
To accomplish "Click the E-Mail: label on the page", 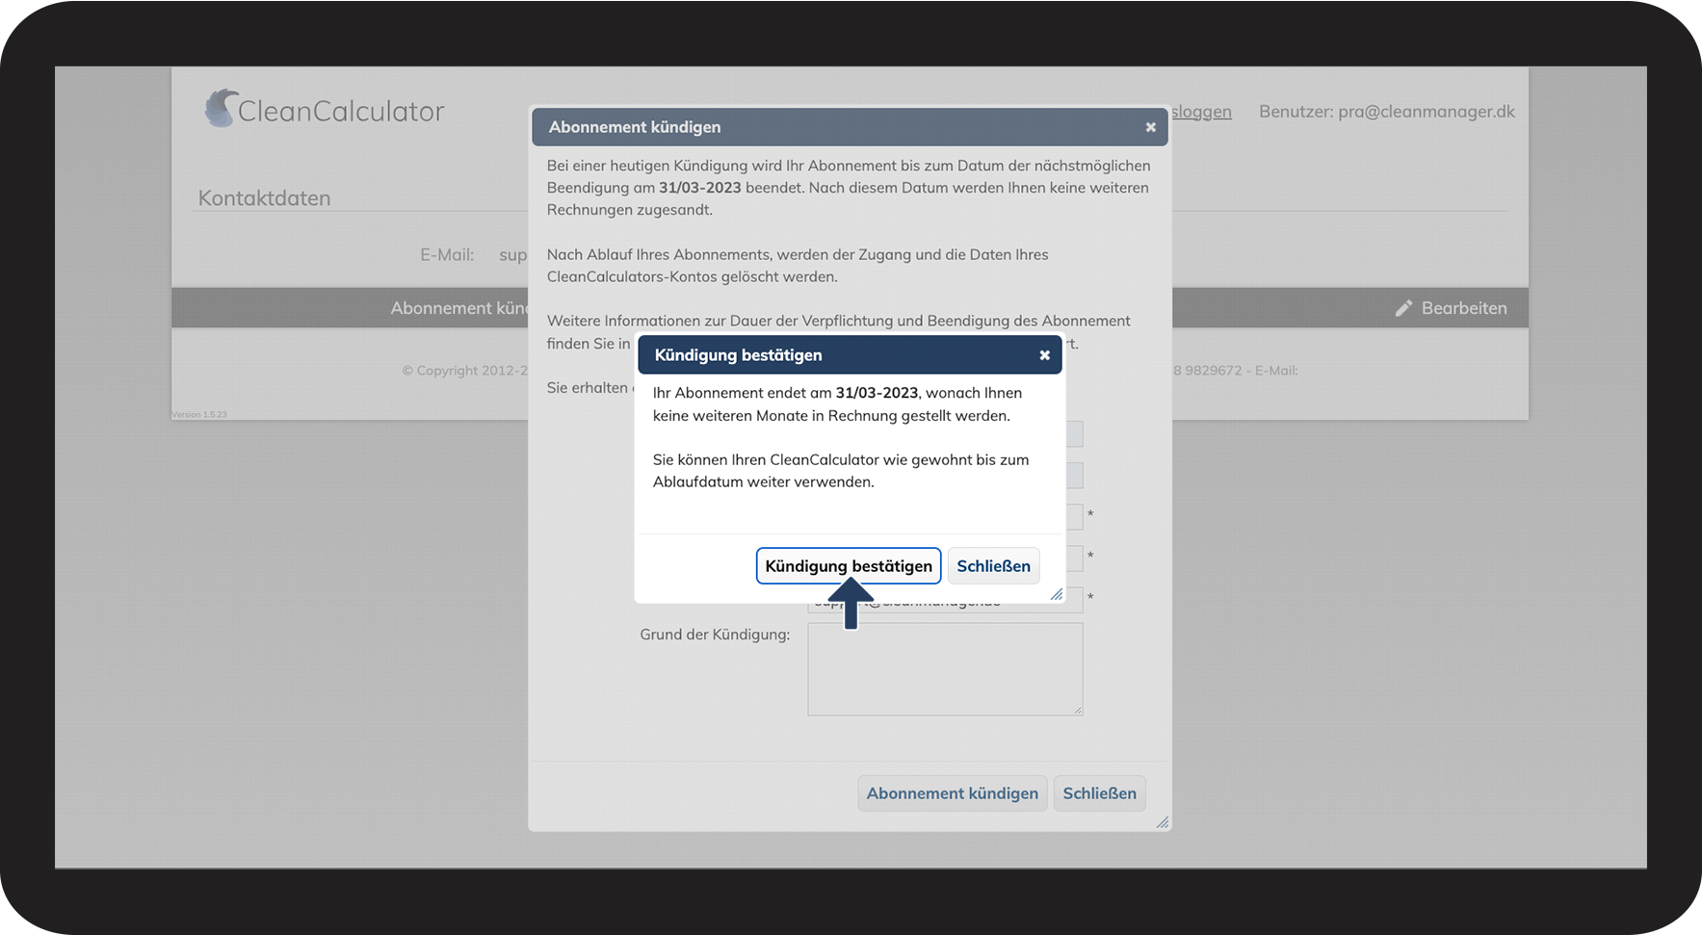I will (x=447, y=255).
